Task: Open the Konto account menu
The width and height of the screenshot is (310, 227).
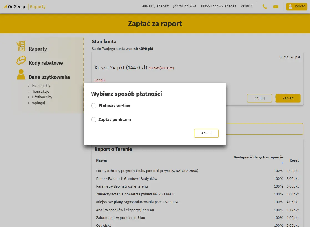Action: click(x=296, y=7)
